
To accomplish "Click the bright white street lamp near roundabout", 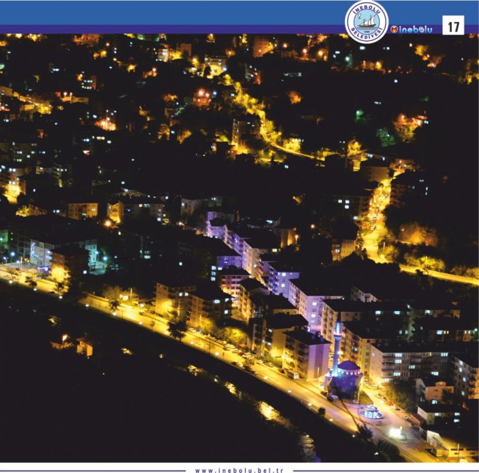I will point(395,432).
